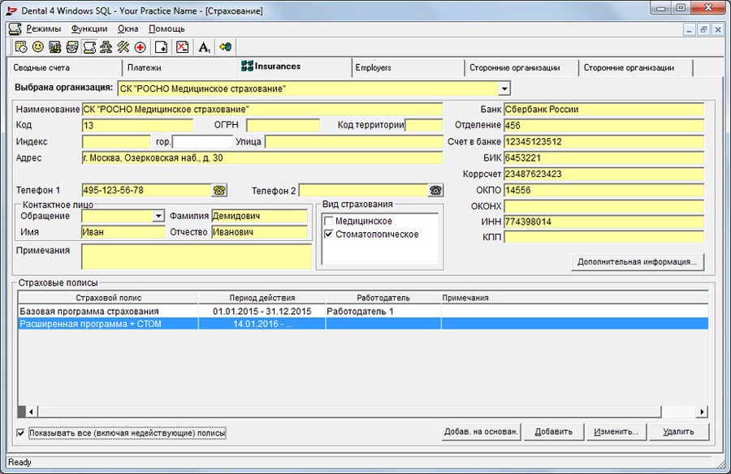Click the Код field containing 13
Viewport: 731px width, 474px height.
pos(137,125)
